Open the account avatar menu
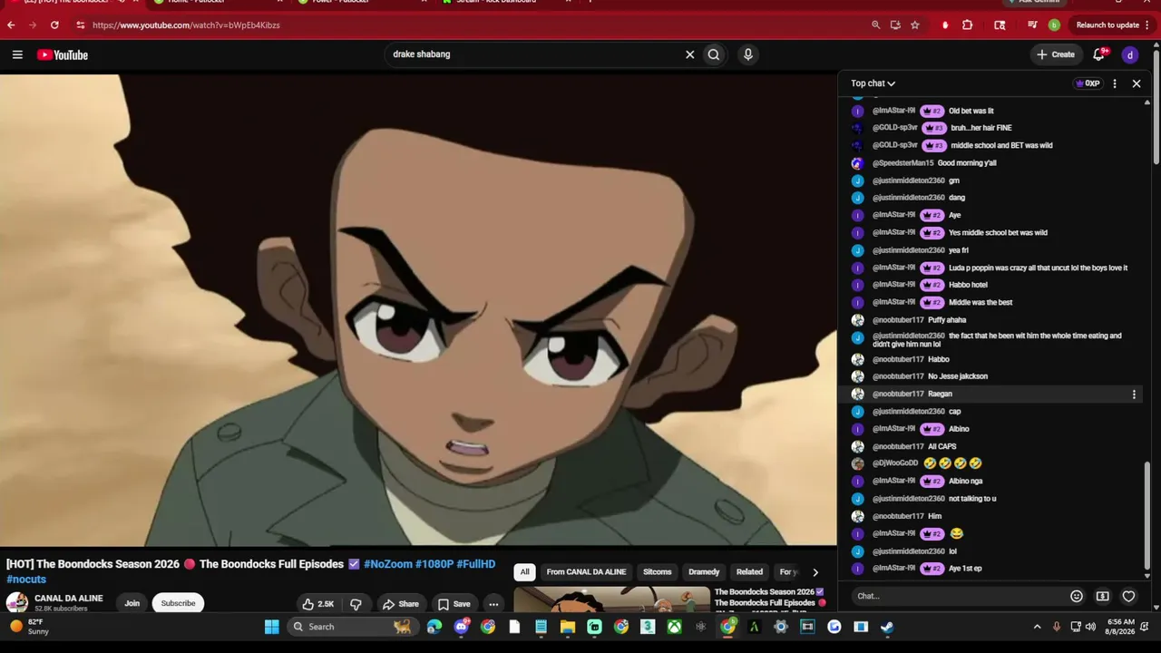The image size is (1161, 653). tap(1130, 54)
